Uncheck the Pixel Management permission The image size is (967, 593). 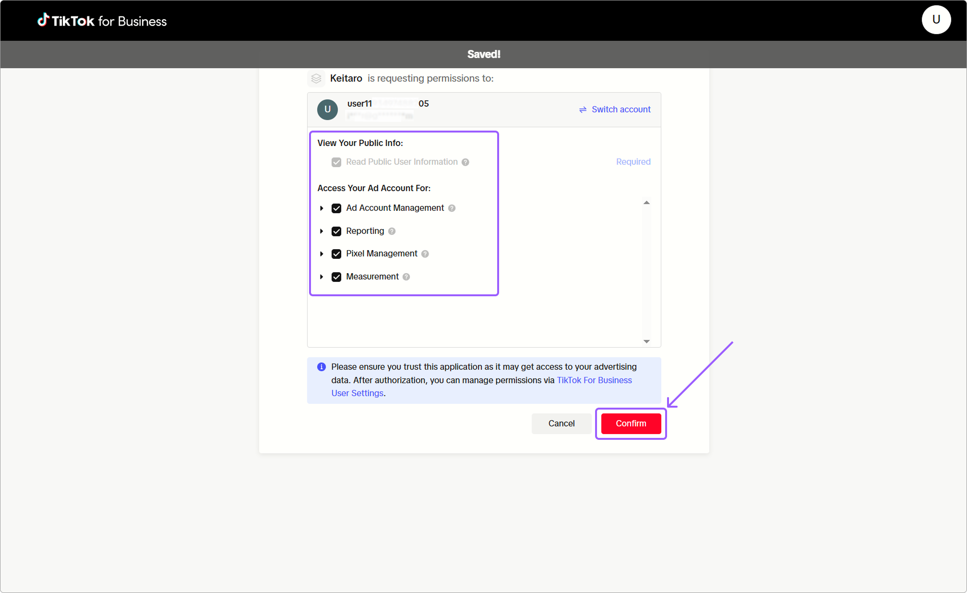click(x=336, y=254)
